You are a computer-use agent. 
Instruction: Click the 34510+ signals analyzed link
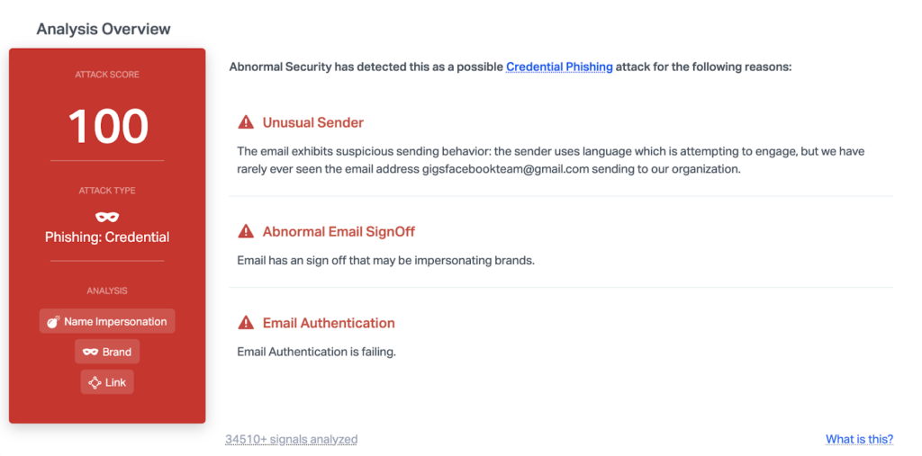(291, 439)
